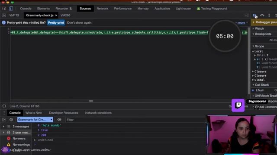The height and width of the screenshot is (155, 277).
Task: Switch to the Performance tab
Action: 123,9
